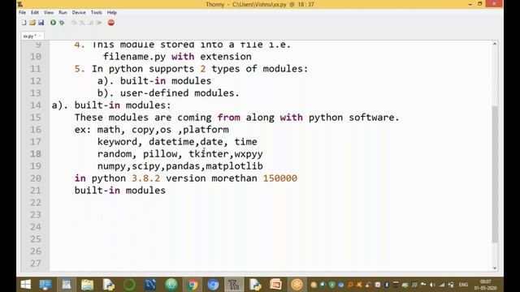Click 'matplotlib' on line 19
Viewport: 520px width, 292px height.
(235, 165)
